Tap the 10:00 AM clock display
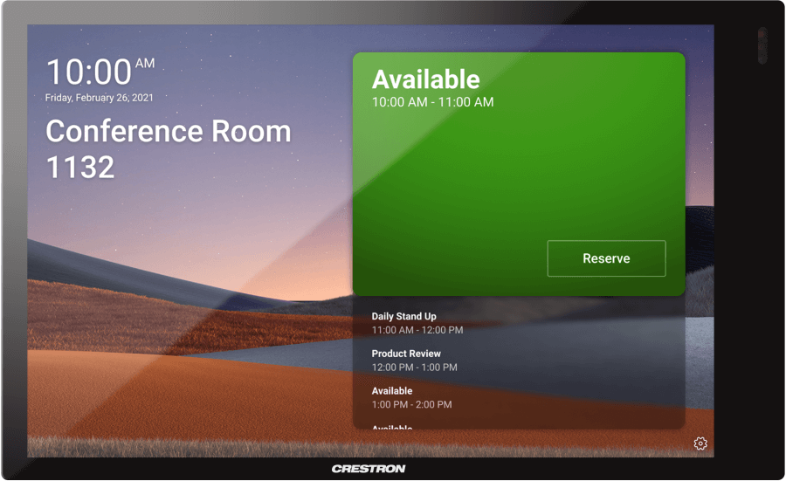Image resolution: width=786 pixels, height=481 pixels. [x=100, y=72]
